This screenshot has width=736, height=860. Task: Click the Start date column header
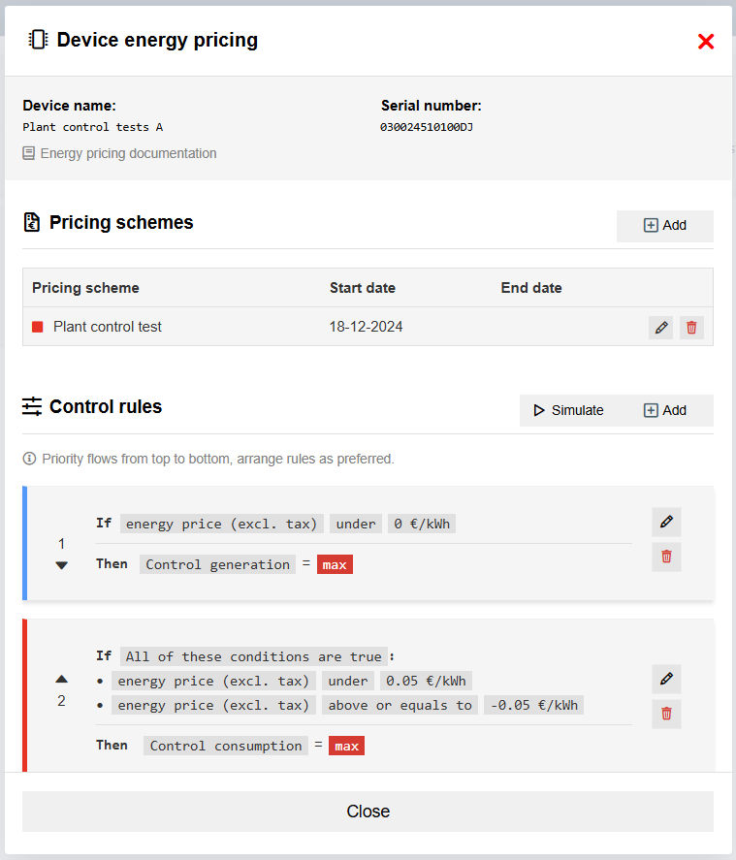tap(363, 288)
